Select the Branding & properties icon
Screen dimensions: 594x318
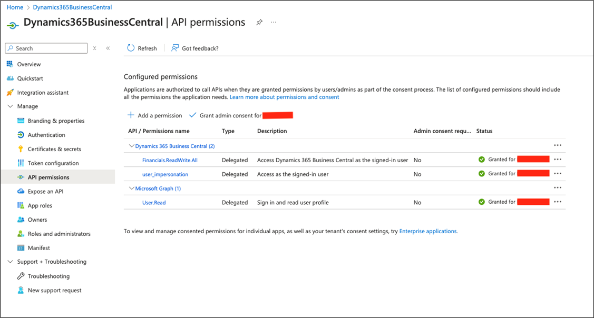pyautogui.click(x=20, y=121)
